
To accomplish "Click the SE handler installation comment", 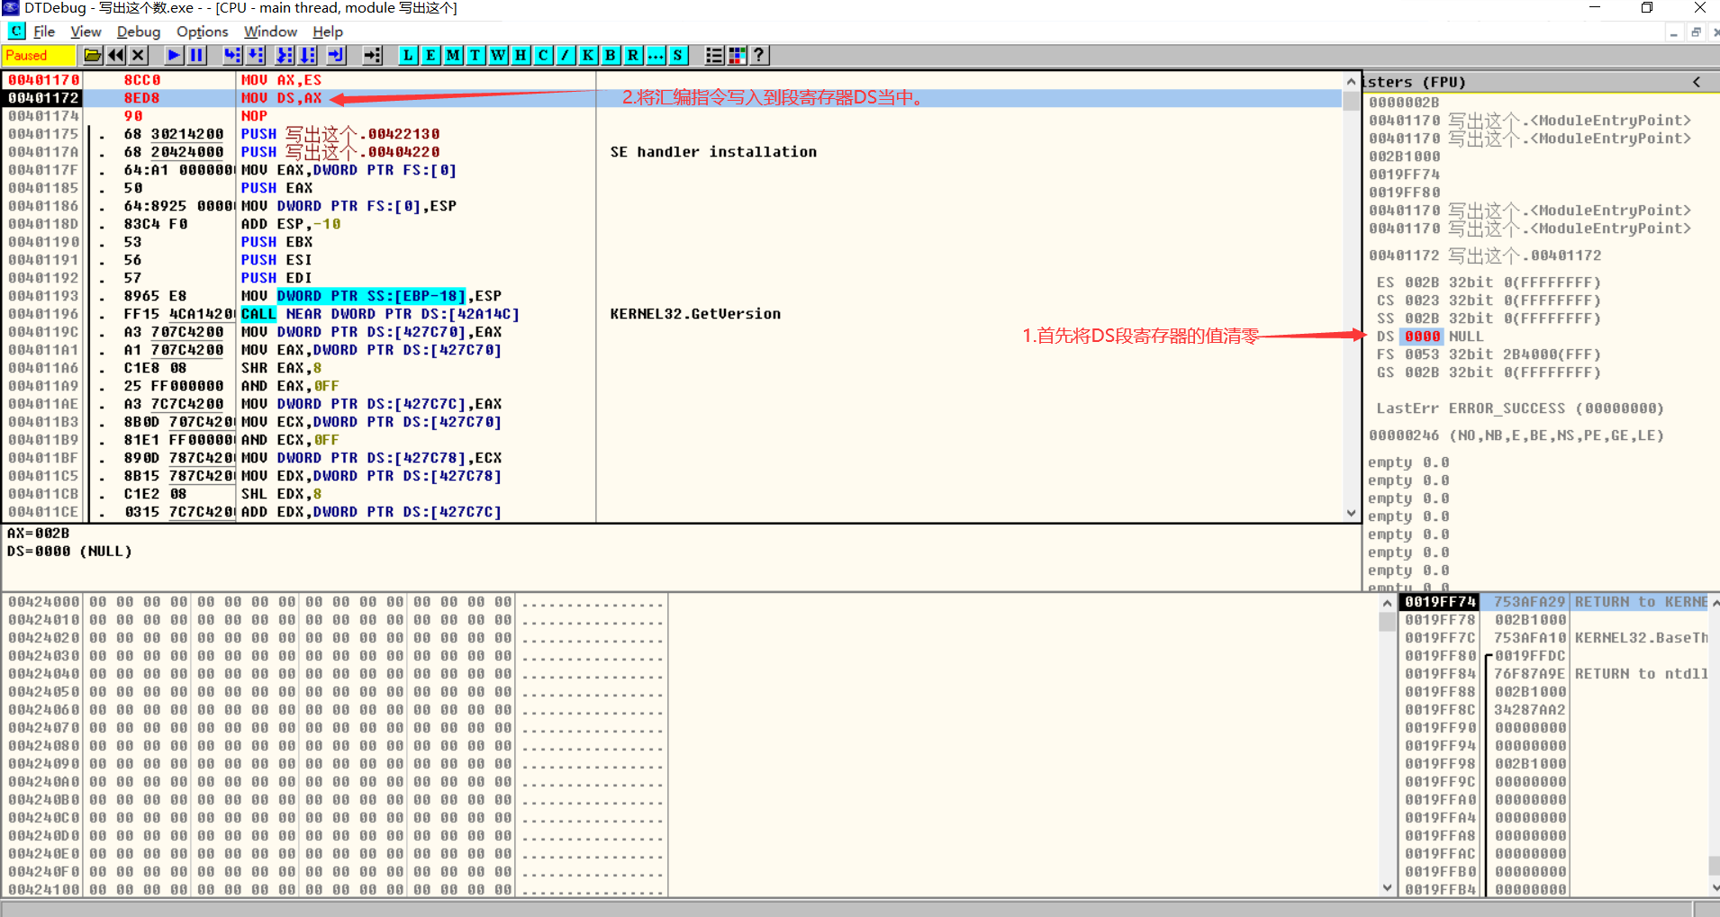I will [713, 152].
